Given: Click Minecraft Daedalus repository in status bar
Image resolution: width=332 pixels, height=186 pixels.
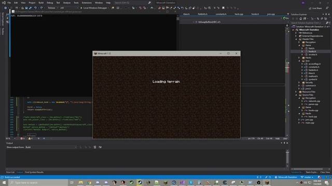Looking at the screenshot, I should [286, 177].
